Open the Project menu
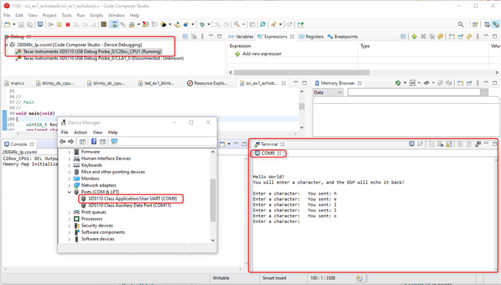Screen dimensions: 501x285 (x=49, y=15)
